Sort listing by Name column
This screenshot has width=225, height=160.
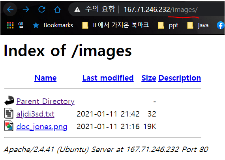pyautogui.click(x=45, y=78)
